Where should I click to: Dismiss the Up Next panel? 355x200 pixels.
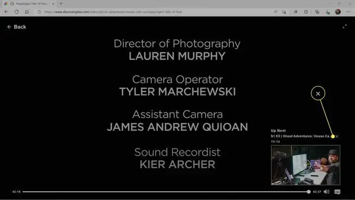coord(337,137)
